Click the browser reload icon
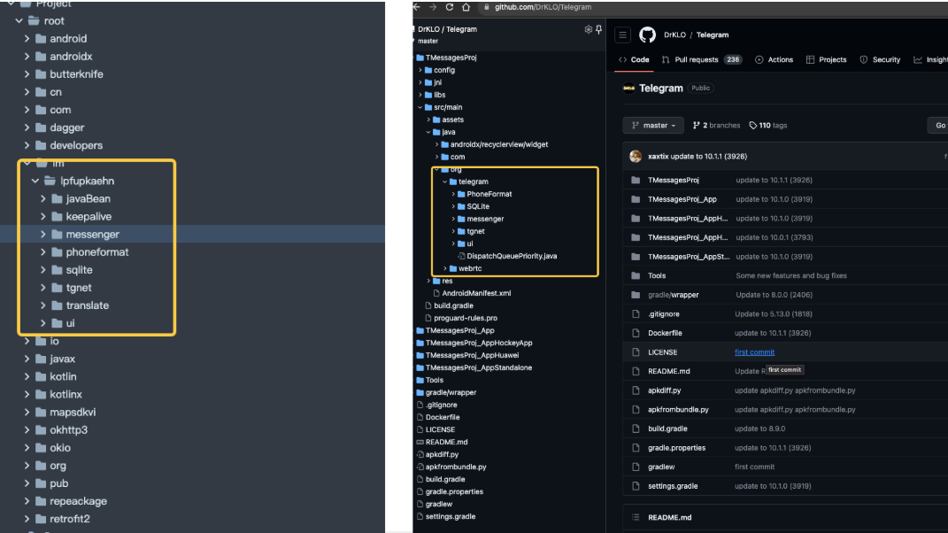Image resolution: width=948 pixels, height=533 pixels. [x=449, y=7]
